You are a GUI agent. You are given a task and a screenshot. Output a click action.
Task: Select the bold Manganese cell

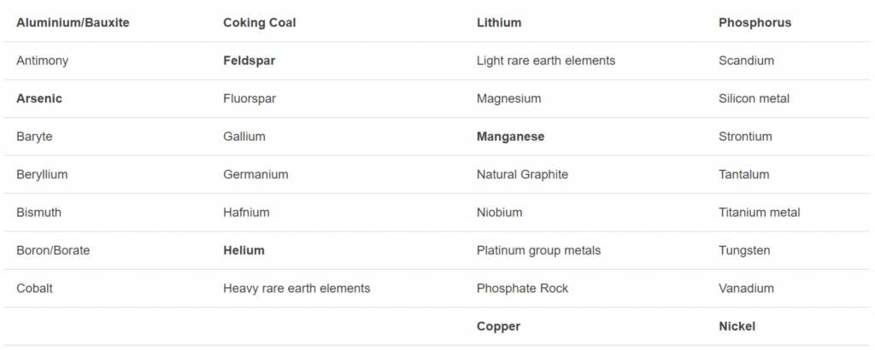coord(510,137)
